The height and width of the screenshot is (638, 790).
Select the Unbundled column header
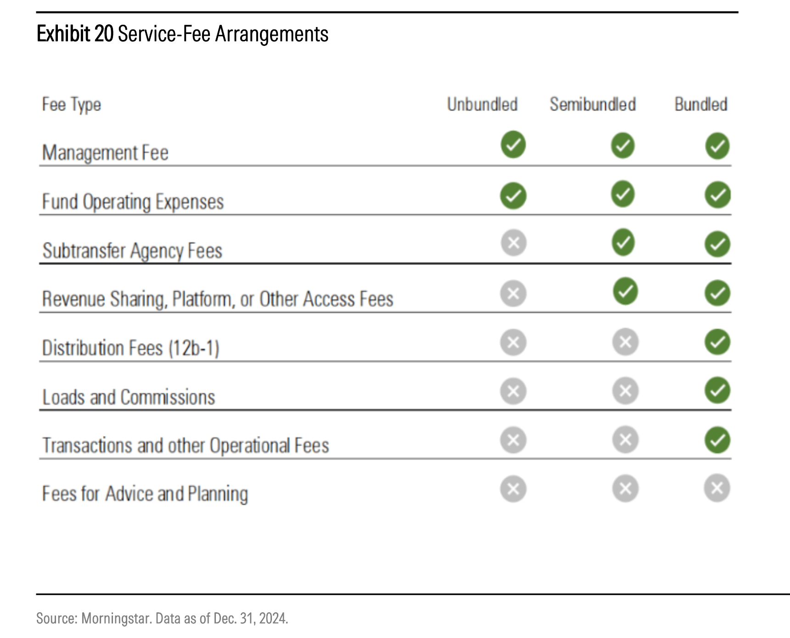482,105
